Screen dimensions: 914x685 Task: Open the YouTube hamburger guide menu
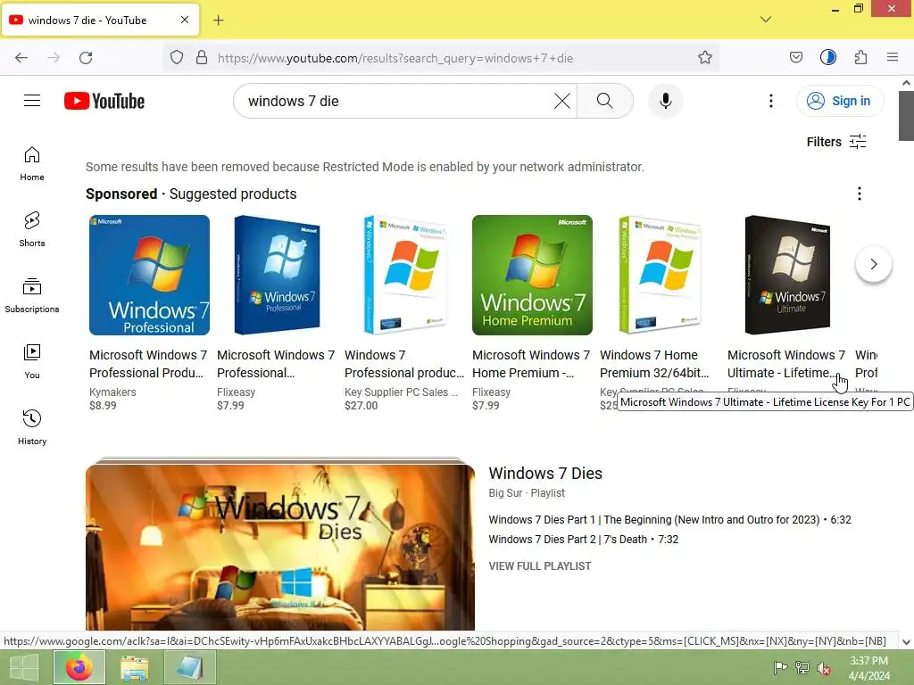point(32,101)
